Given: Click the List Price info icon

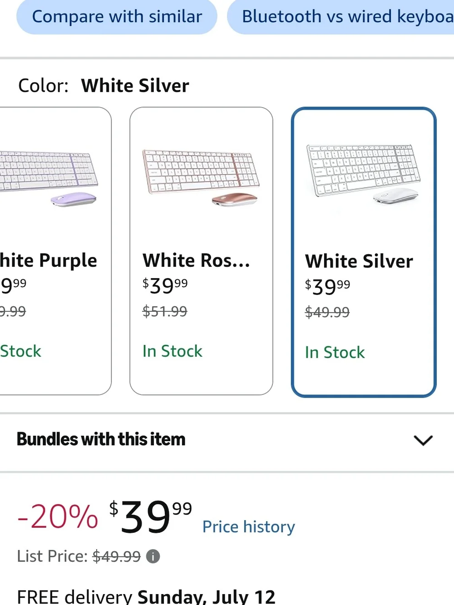Looking at the screenshot, I should pos(153,556).
